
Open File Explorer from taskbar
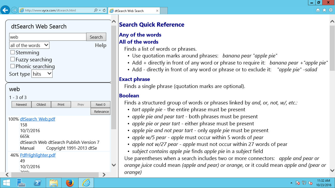pyautogui.click(x=54, y=183)
